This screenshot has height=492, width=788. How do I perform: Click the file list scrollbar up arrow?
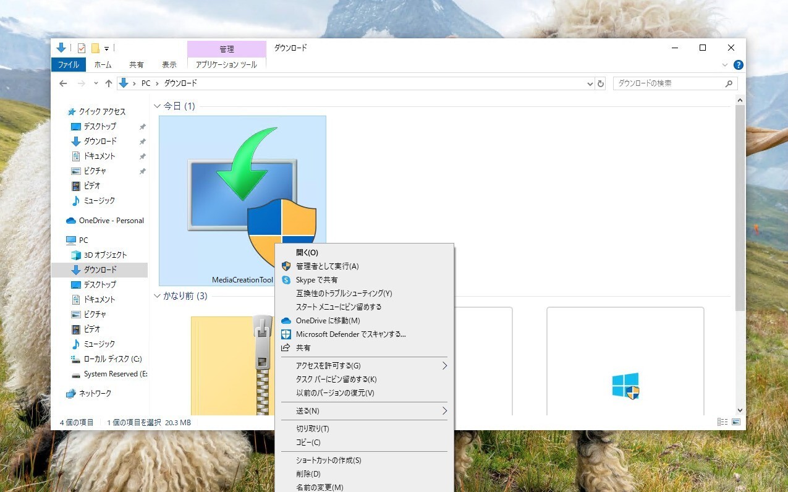[x=740, y=101]
